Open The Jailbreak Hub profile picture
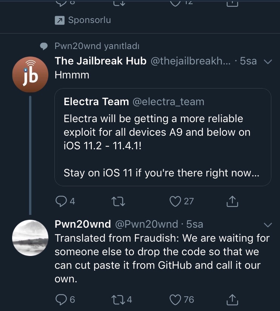This screenshot has width=280, height=311. point(31,74)
